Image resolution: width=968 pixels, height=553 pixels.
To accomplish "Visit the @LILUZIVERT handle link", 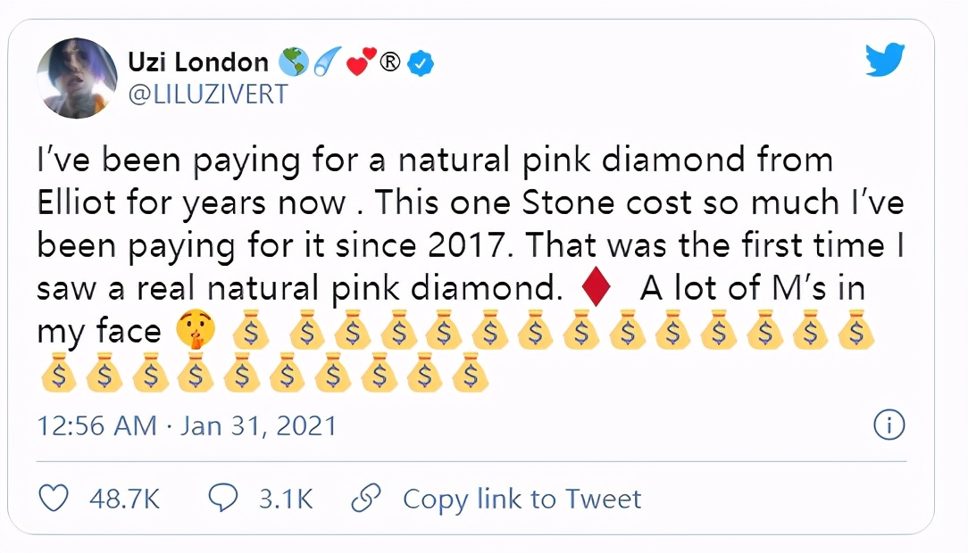I will coord(209,94).
